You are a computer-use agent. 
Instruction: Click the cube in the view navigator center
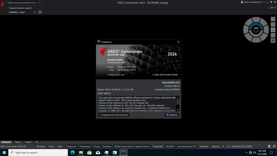click(x=256, y=30)
